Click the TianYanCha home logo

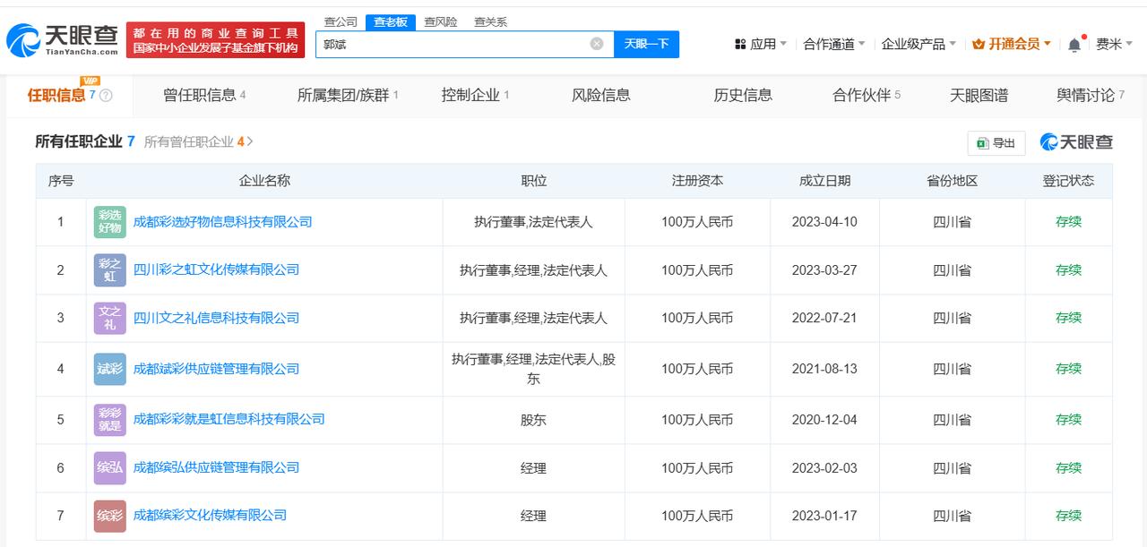point(61,40)
